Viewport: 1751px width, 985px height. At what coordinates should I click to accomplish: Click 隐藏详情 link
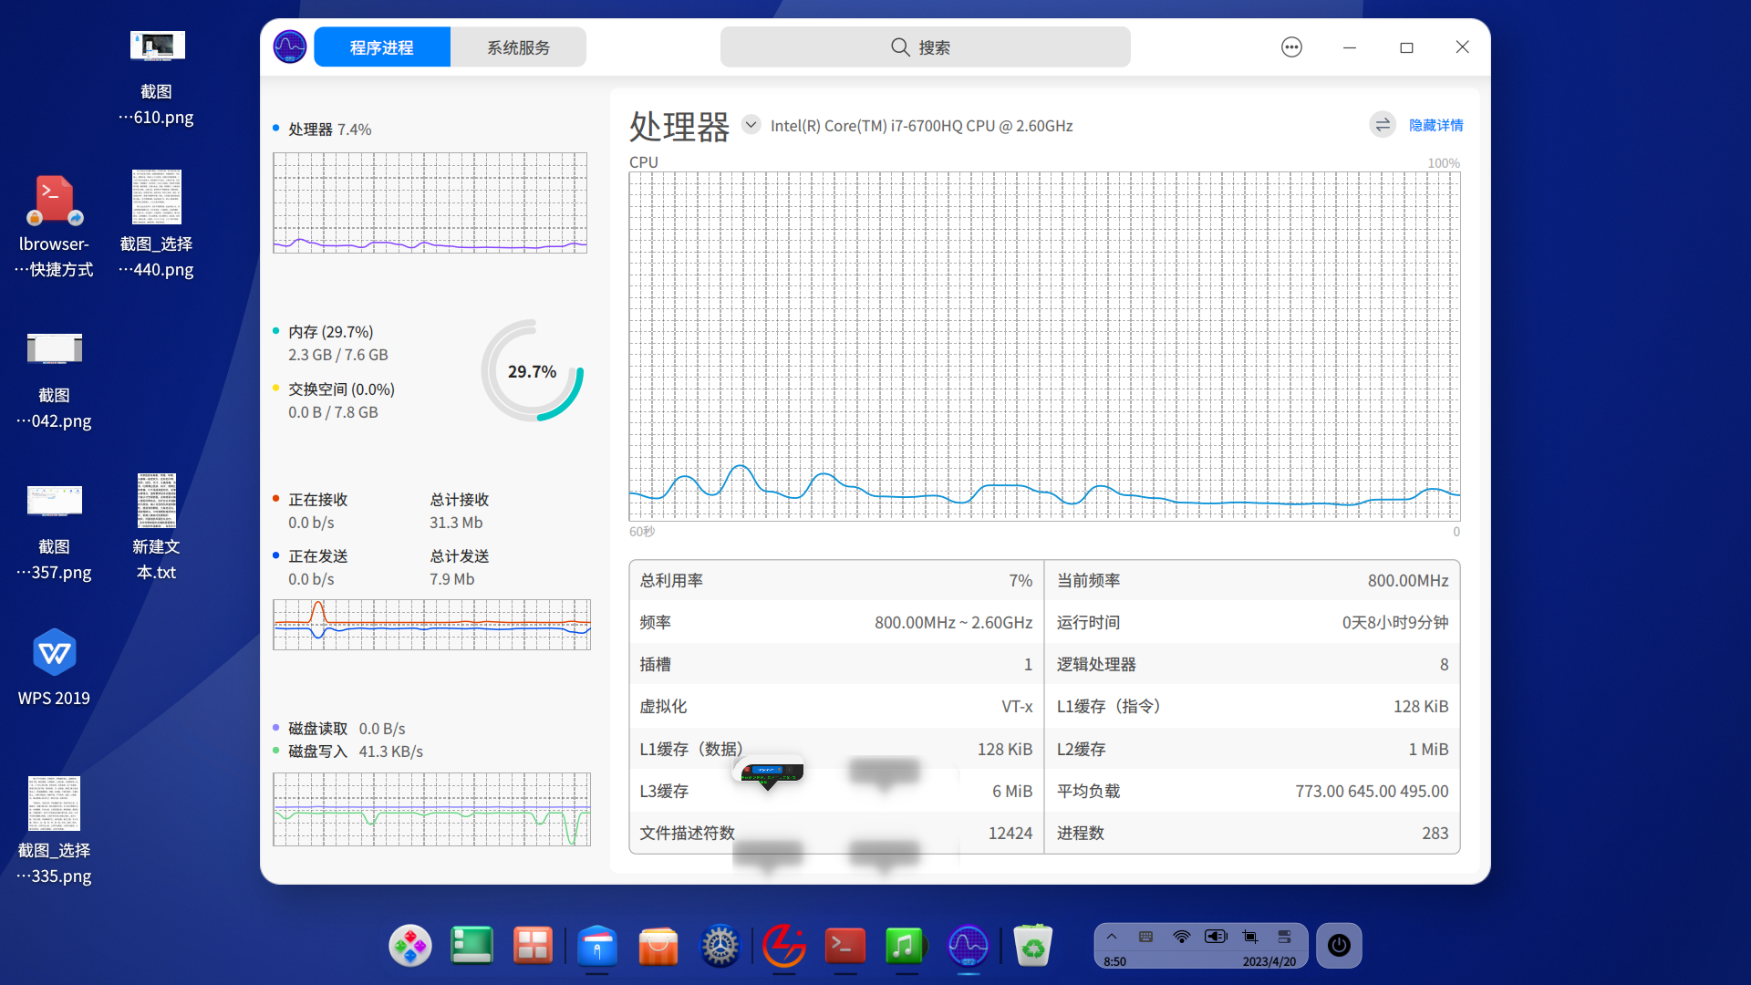1435,125
